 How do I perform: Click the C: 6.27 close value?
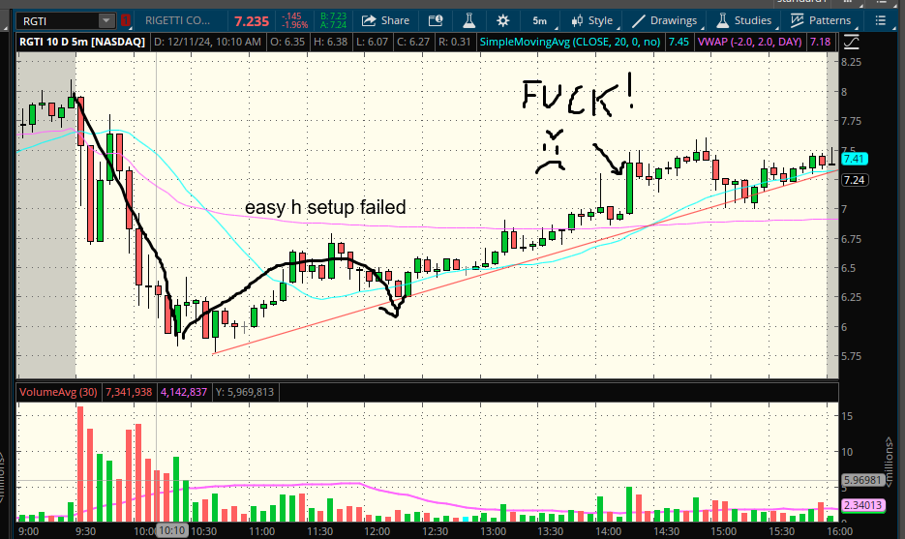412,42
